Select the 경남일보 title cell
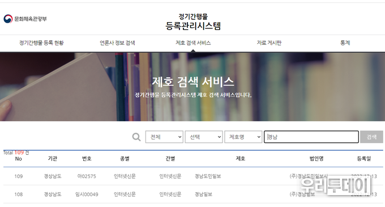385x207 pixels. pos(203,195)
